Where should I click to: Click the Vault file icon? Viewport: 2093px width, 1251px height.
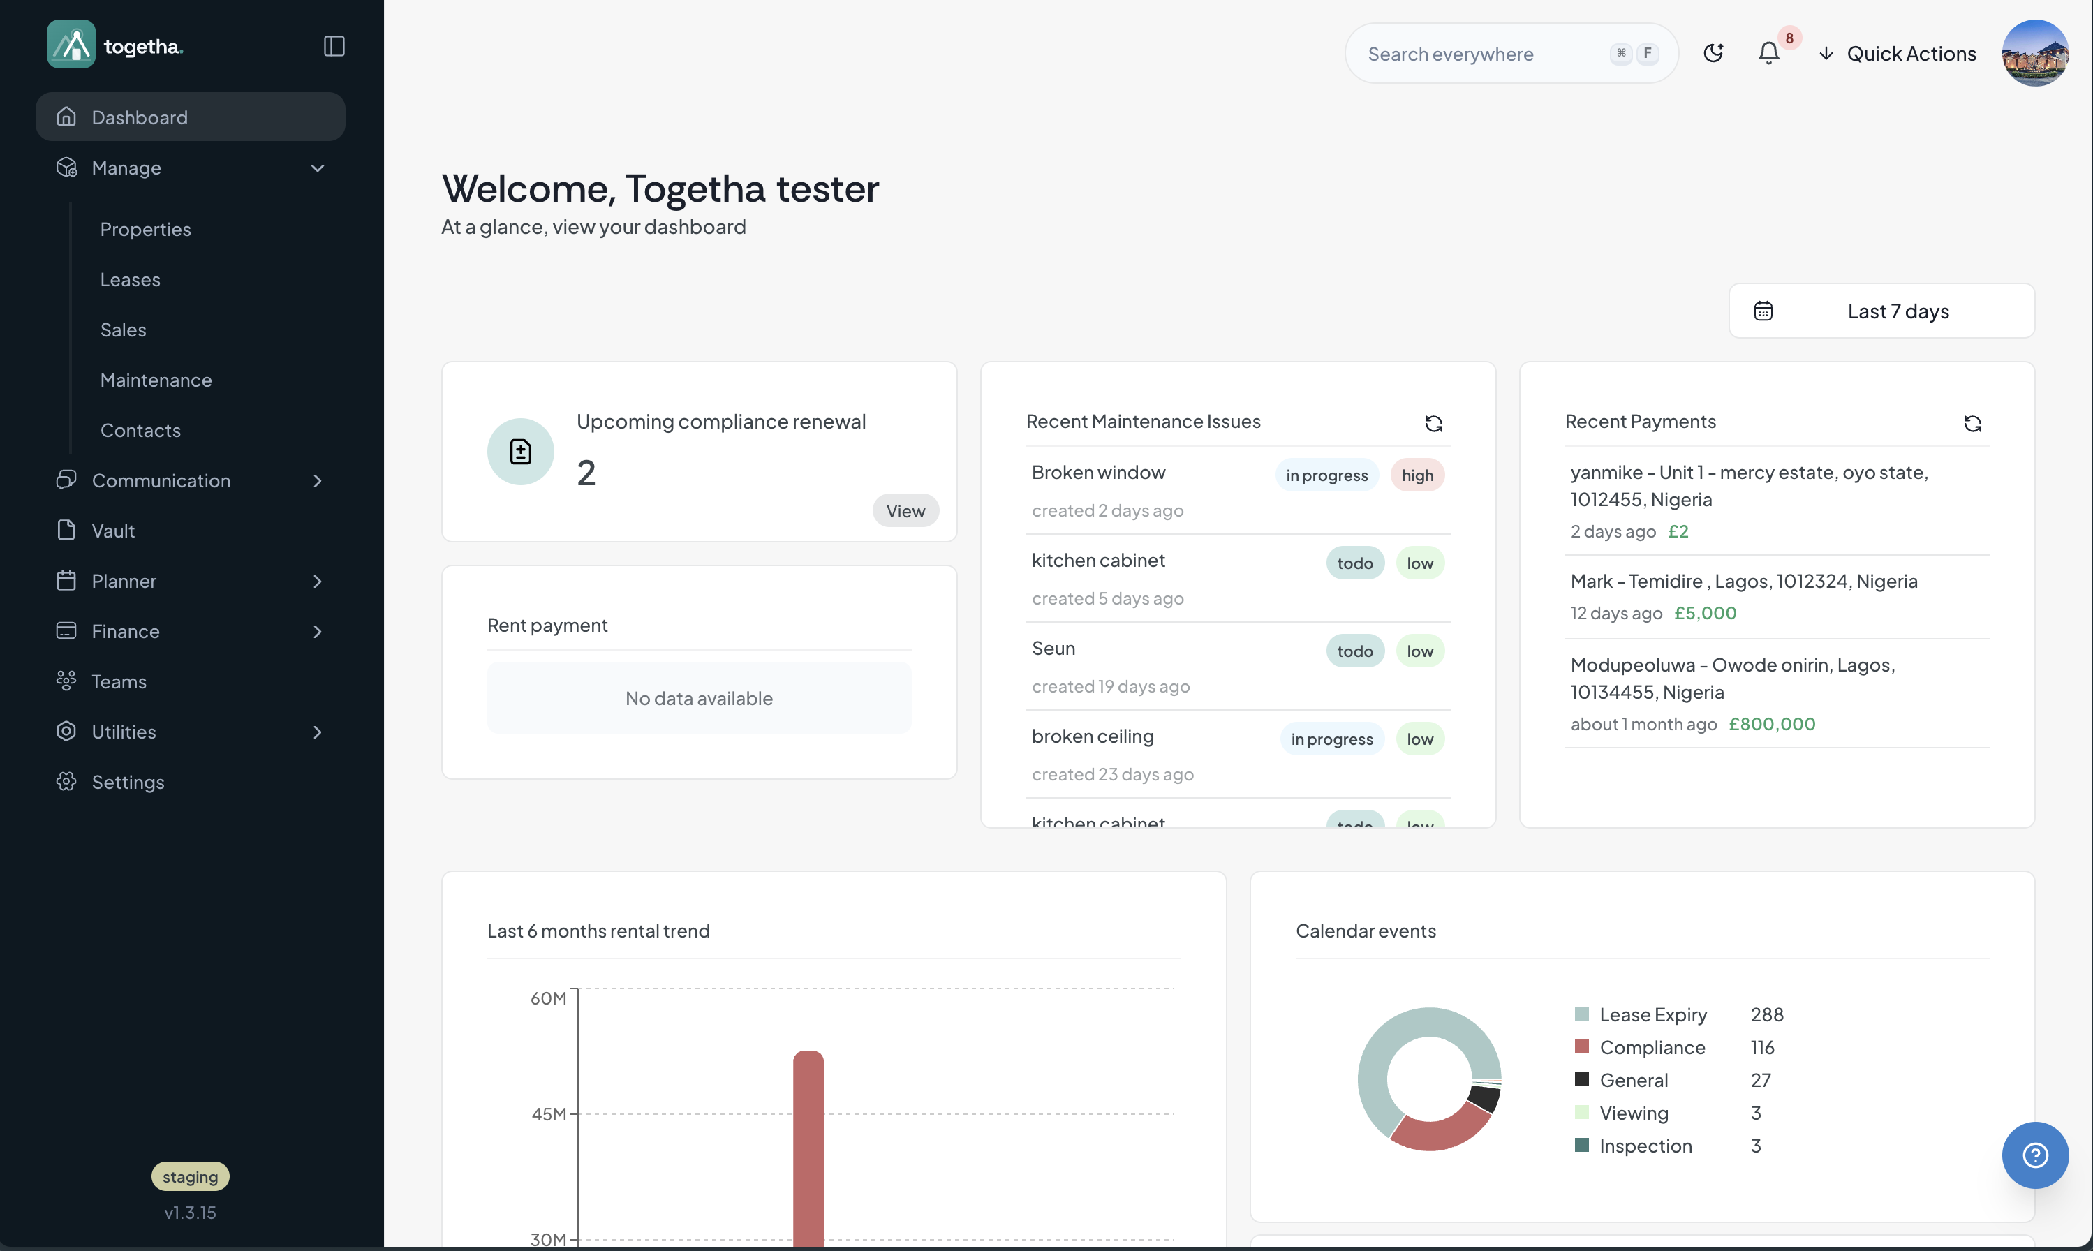(66, 531)
